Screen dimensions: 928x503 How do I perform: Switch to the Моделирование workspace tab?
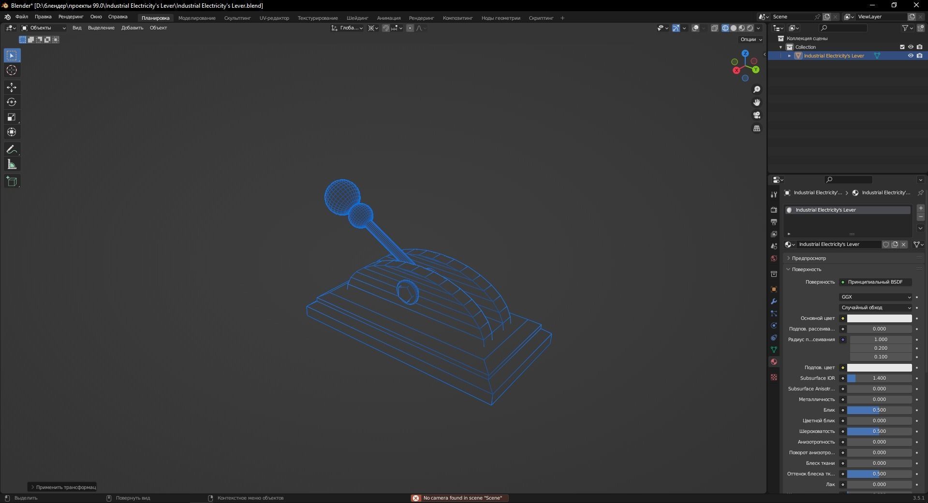click(x=197, y=18)
